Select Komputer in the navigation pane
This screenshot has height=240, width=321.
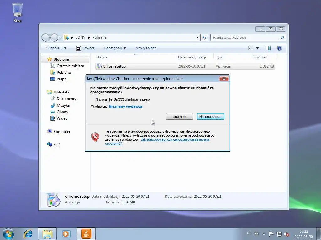62,132
